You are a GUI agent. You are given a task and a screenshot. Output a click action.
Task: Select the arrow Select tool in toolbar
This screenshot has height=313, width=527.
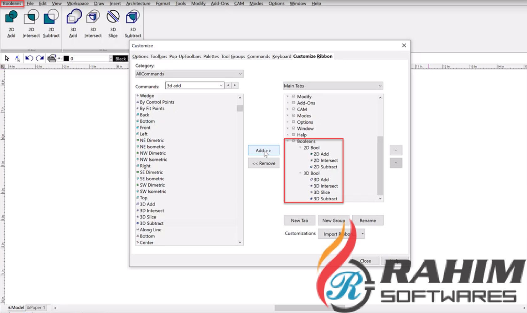(x=7, y=58)
